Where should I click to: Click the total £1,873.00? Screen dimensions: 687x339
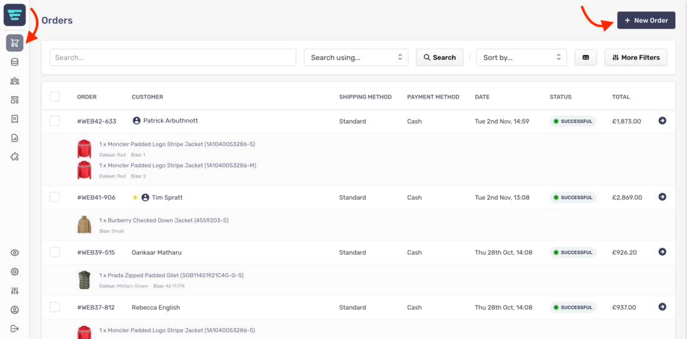click(626, 121)
